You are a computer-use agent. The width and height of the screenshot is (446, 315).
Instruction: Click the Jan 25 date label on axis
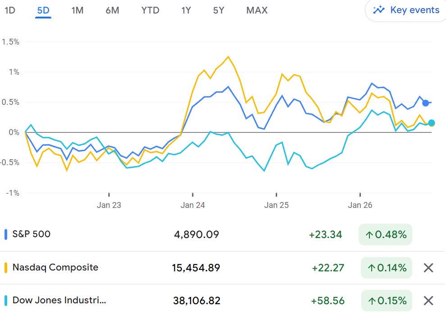(x=276, y=205)
